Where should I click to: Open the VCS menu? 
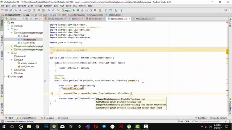coord(75,6)
